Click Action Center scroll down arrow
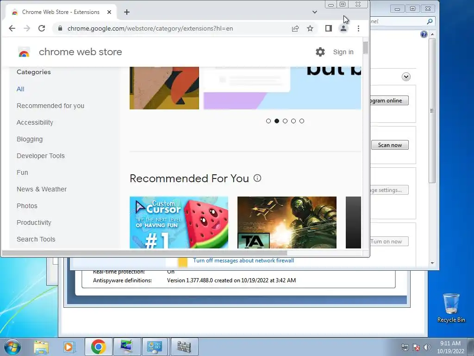This screenshot has width=474, height=356. tap(432, 263)
